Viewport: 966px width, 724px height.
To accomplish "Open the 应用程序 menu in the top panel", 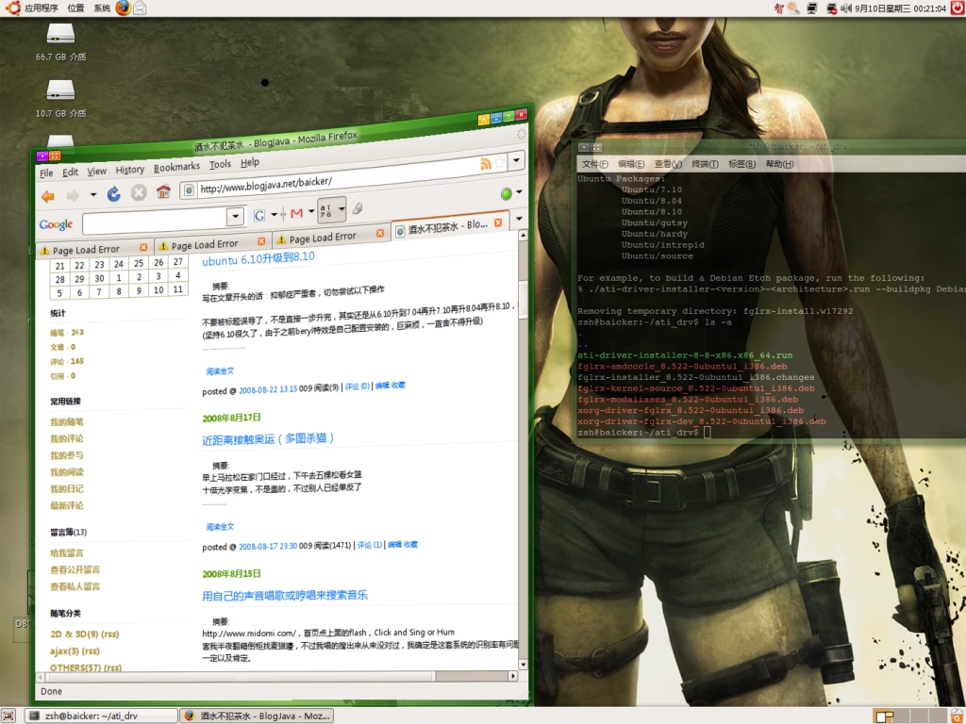I will [x=42, y=8].
